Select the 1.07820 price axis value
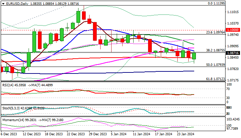The height and width of the screenshot is (138, 241). pyautogui.click(x=234, y=69)
